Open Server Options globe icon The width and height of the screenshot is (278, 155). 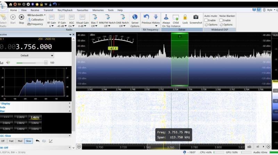pos(135,21)
